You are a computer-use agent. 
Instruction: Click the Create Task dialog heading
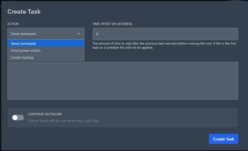click(x=24, y=12)
